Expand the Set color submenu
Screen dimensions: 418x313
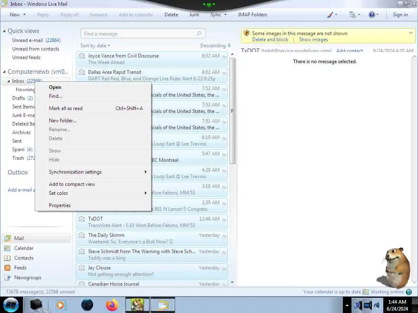point(98,193)
